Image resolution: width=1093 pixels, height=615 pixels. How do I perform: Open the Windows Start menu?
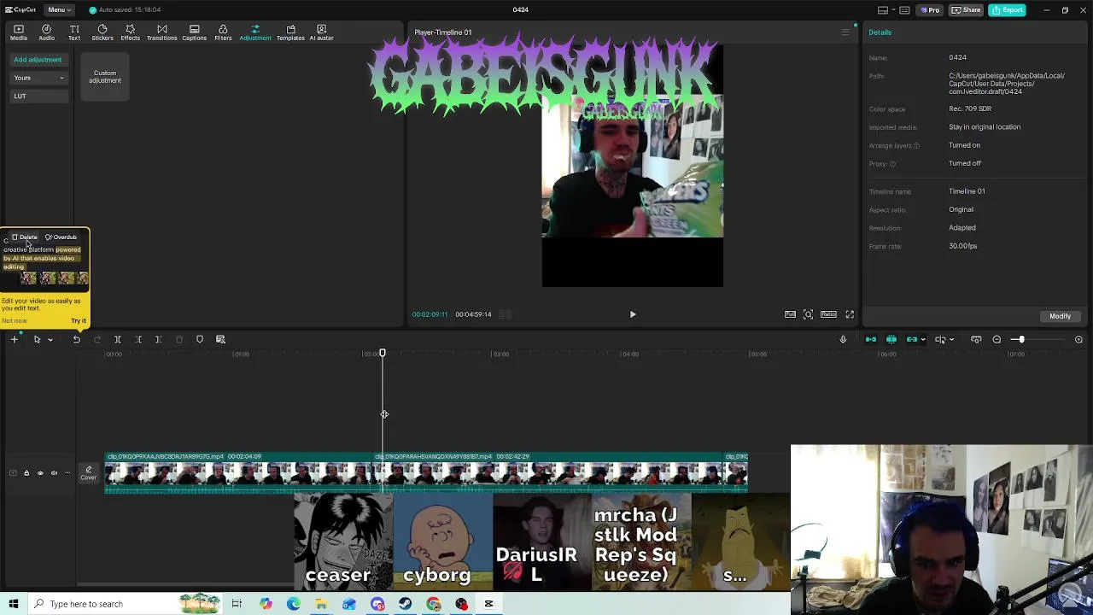click(14, 604)
